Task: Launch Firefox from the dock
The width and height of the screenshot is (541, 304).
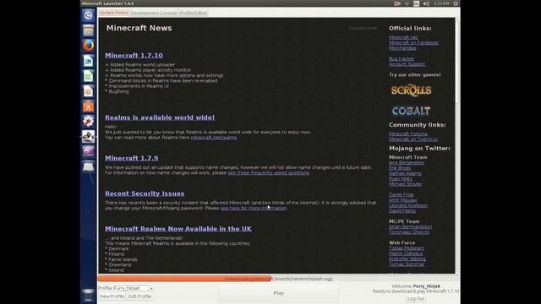Action: (88, 46)
